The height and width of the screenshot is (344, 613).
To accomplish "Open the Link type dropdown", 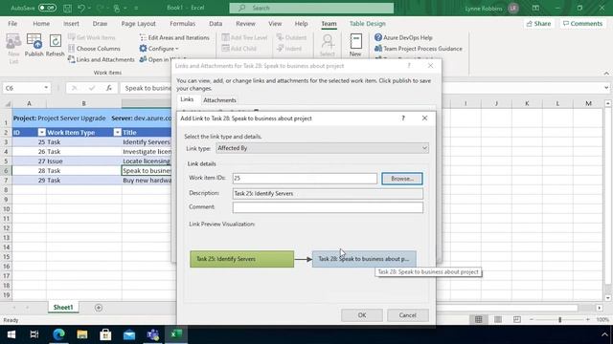I will pos(322,148).
